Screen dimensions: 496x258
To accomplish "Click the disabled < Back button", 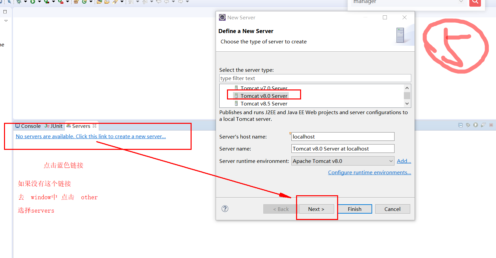I will [281, 209].
